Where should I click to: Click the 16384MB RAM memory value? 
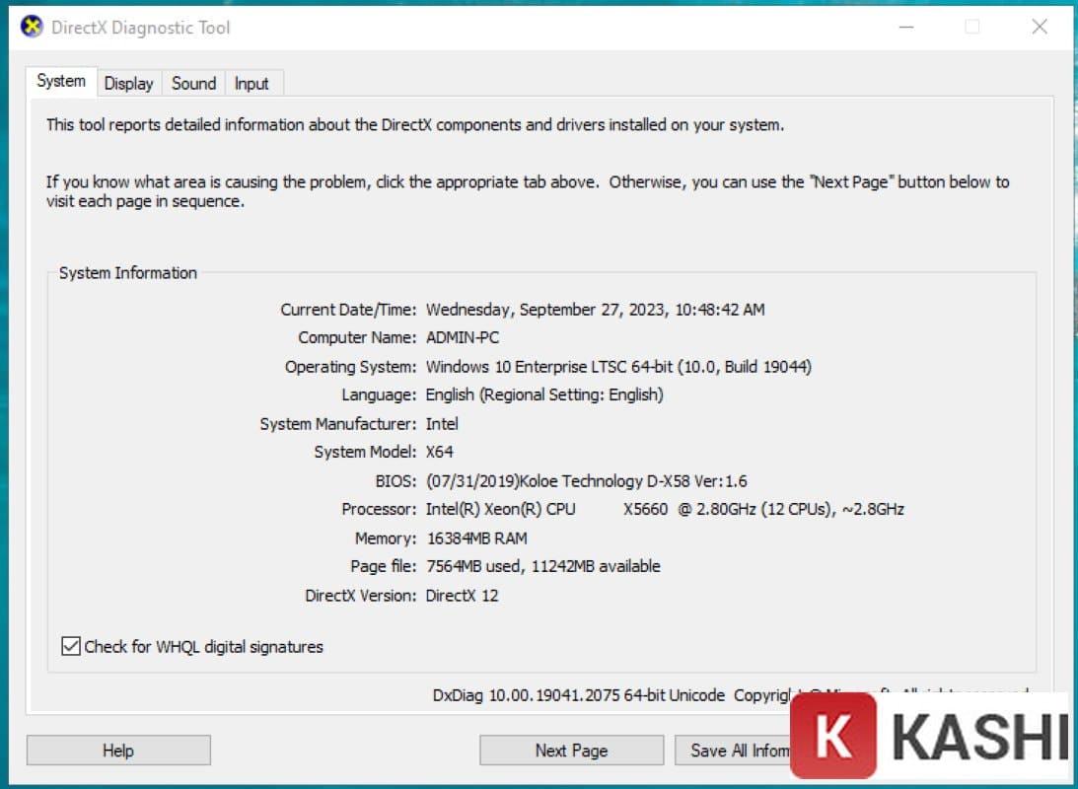[x=476, y=538]
